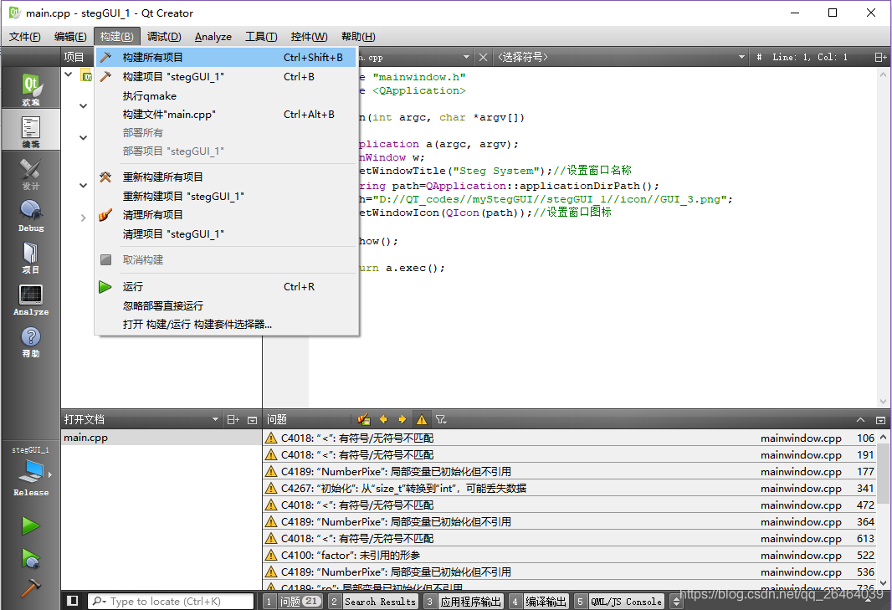The image size is (892, 610).
Task: Collapse the second project tree node
Action: coord(83,105)
